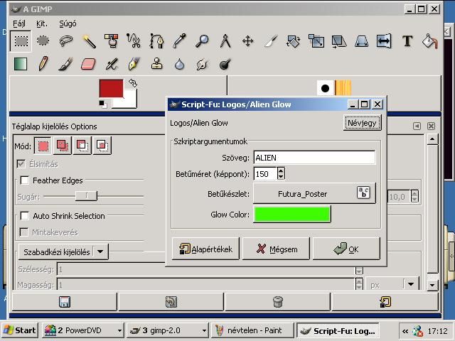The image size is (455, 341).
Task: Increase the Betűméret font size spinner
Action: (281, 170)
